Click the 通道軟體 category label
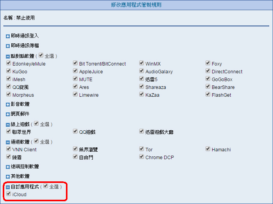273x204 pixels. [x=20, y=142]
